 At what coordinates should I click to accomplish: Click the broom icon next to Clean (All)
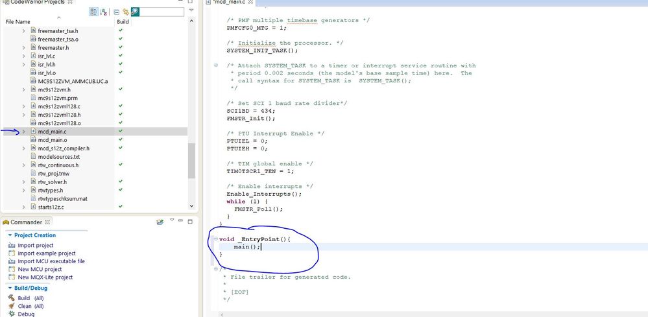point(11,306)
